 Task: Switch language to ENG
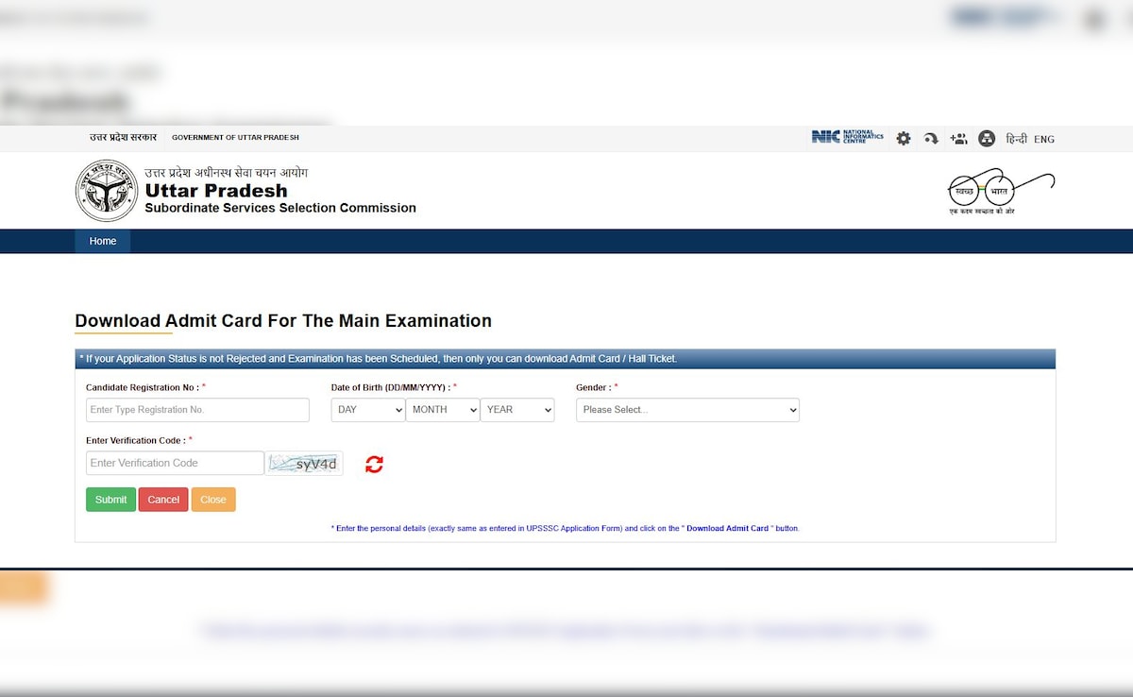tap(1044, 140)
